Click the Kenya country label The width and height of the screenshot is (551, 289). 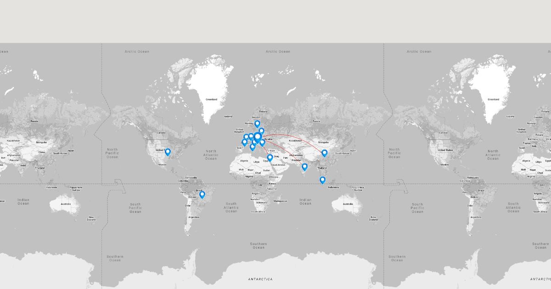[x=273, y=183]
